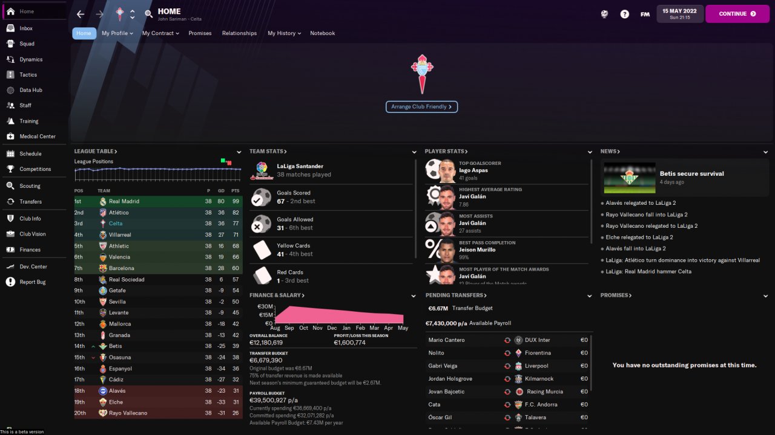Go back with the left arrow
The image size is (775, 435).
click(81, 14)
